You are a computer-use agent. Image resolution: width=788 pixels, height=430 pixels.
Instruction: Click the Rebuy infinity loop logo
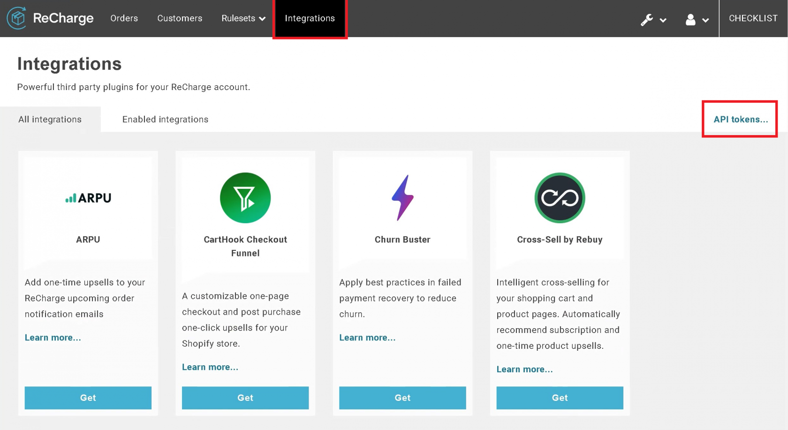coord(560,198)
